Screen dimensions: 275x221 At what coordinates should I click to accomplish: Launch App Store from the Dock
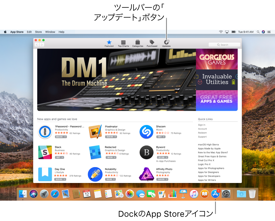[x=215, y=194]
